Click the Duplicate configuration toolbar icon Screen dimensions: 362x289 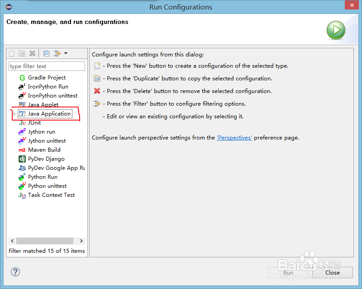coord(22,53)
